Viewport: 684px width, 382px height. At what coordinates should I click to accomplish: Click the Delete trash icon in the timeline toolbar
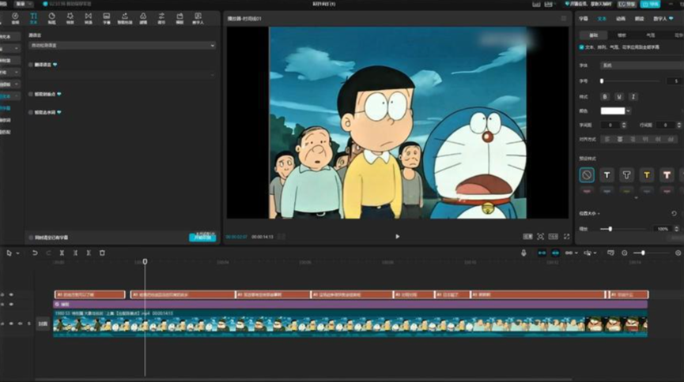[102, 253]
